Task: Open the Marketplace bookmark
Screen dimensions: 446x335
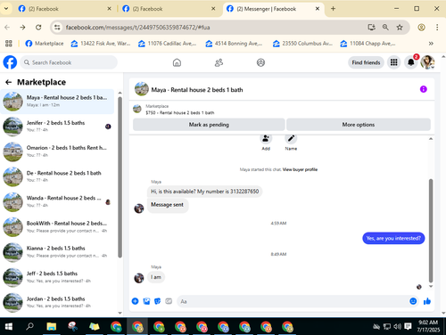Action: [x=45, y=44]
